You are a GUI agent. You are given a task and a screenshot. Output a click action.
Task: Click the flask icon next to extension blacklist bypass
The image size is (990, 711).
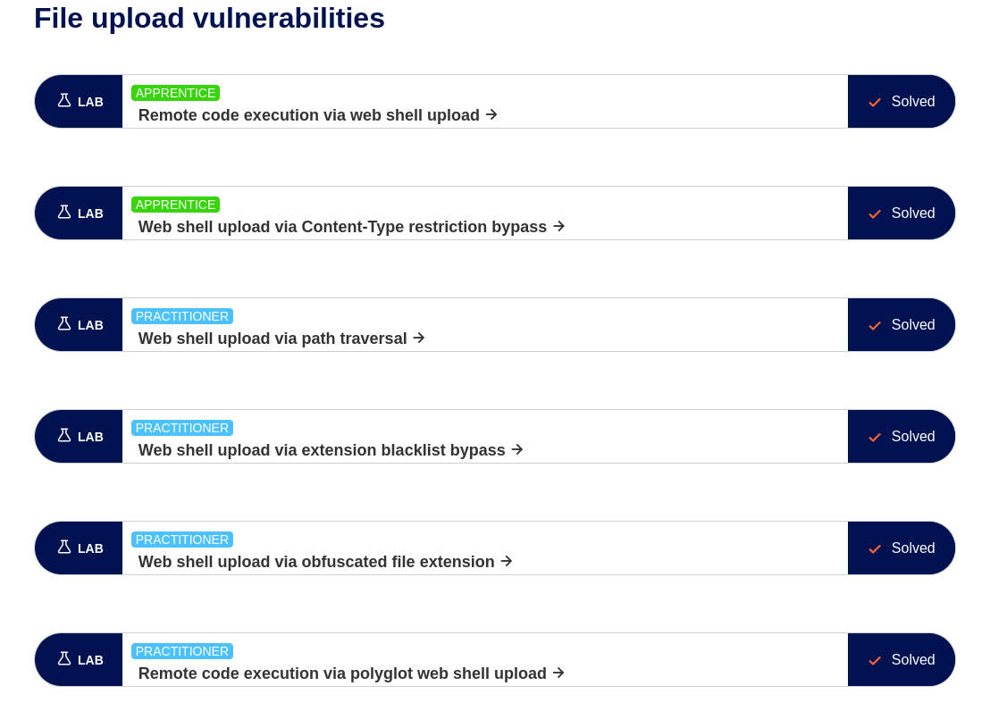(63, 436)
